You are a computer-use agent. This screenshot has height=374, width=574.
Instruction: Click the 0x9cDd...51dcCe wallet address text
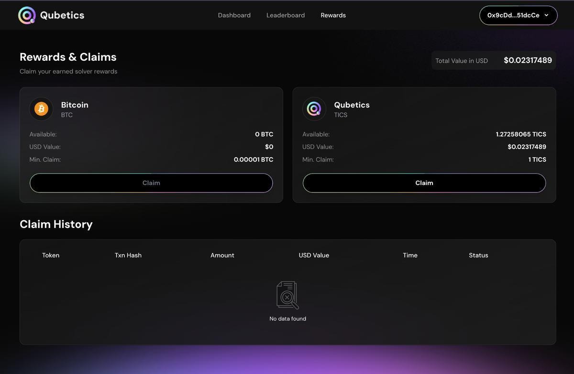click(x=513, y=15)
